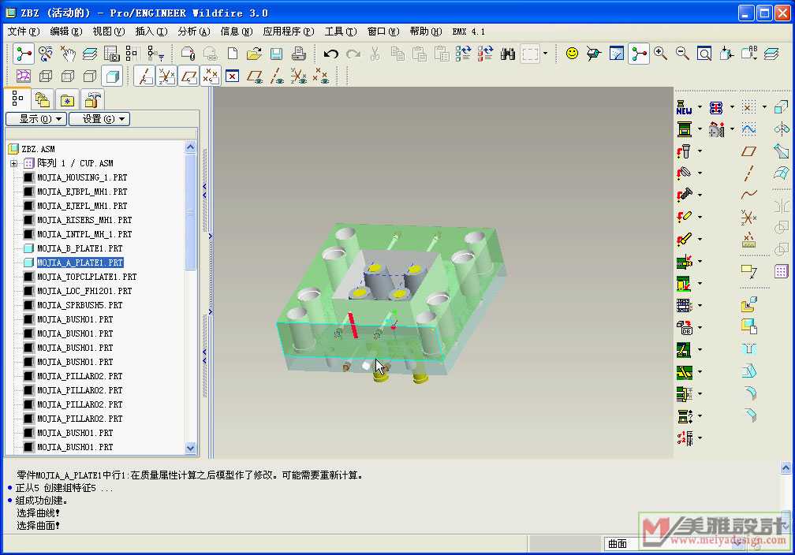Click the purple mesh display icon
Screen dimensions: 795x555
coord(24,76)
